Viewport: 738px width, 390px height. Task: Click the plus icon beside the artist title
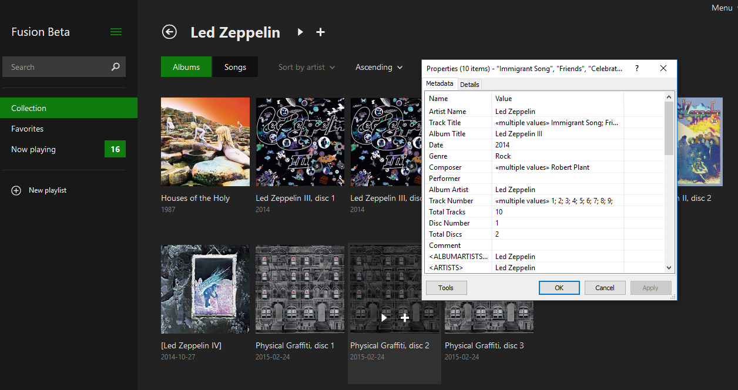pyautogui.click(x=320, y=32)
